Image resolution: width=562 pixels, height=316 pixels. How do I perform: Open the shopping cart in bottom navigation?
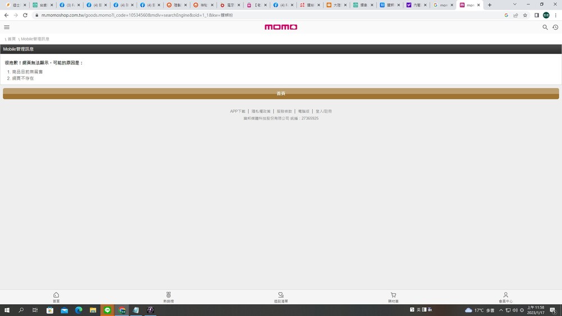(393, 297)
